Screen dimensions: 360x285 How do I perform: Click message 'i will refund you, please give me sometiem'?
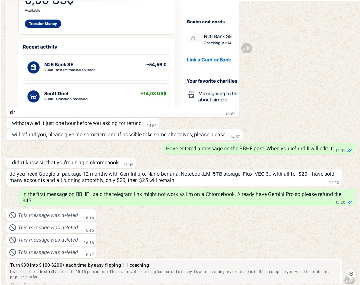click(124, 135)
